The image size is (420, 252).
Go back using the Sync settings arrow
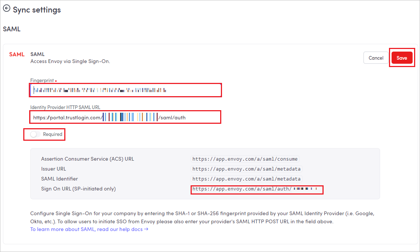click(6, 8)
